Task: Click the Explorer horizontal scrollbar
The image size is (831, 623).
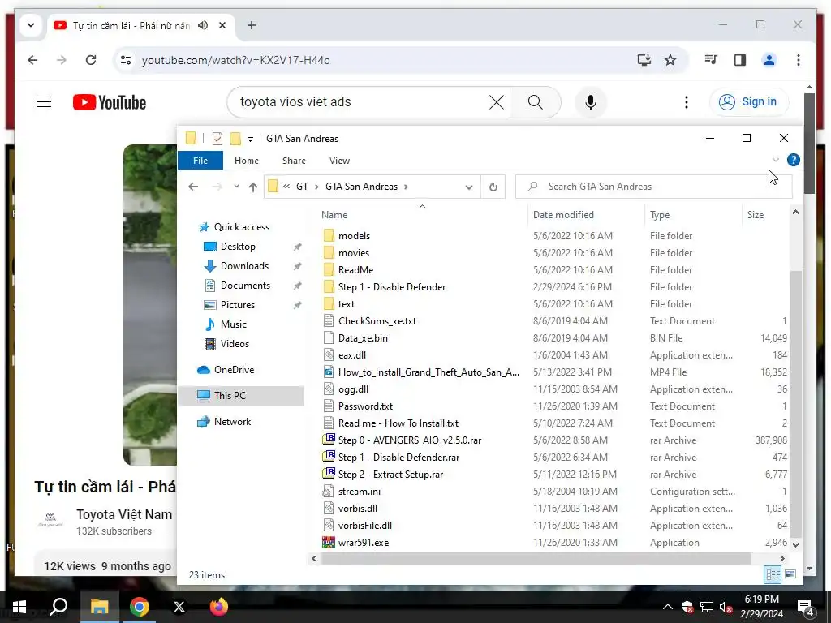Action: 536,558
